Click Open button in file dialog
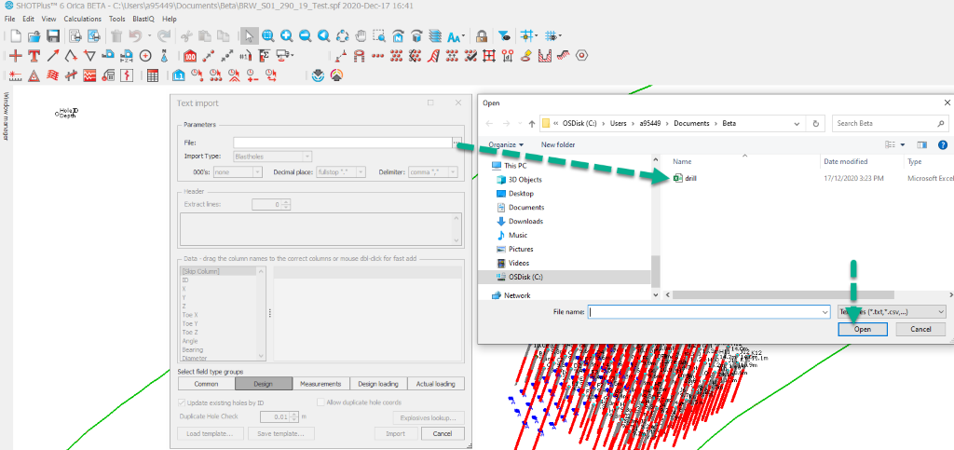The width and height of the screenshot is (954, 450). pos(862,329)
